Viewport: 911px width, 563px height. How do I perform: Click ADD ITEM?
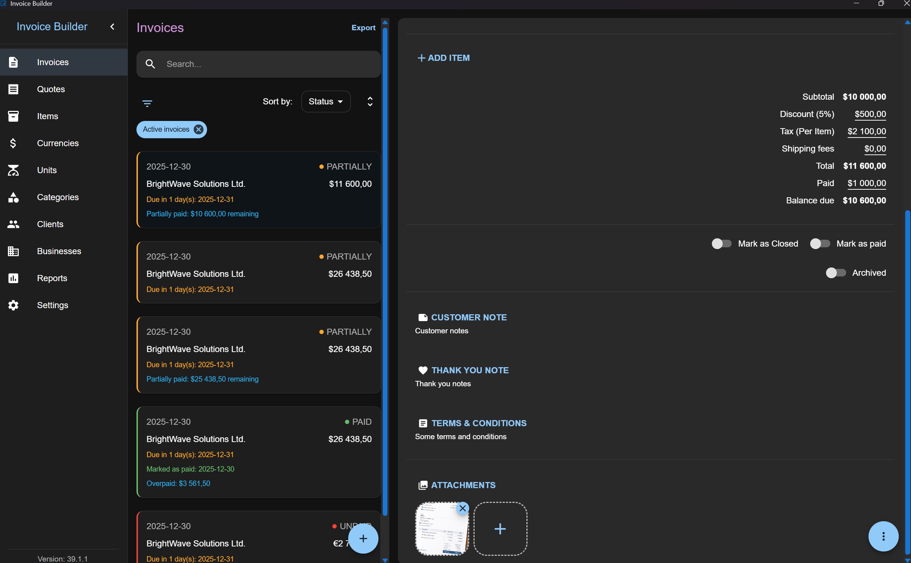coord(444,58)
